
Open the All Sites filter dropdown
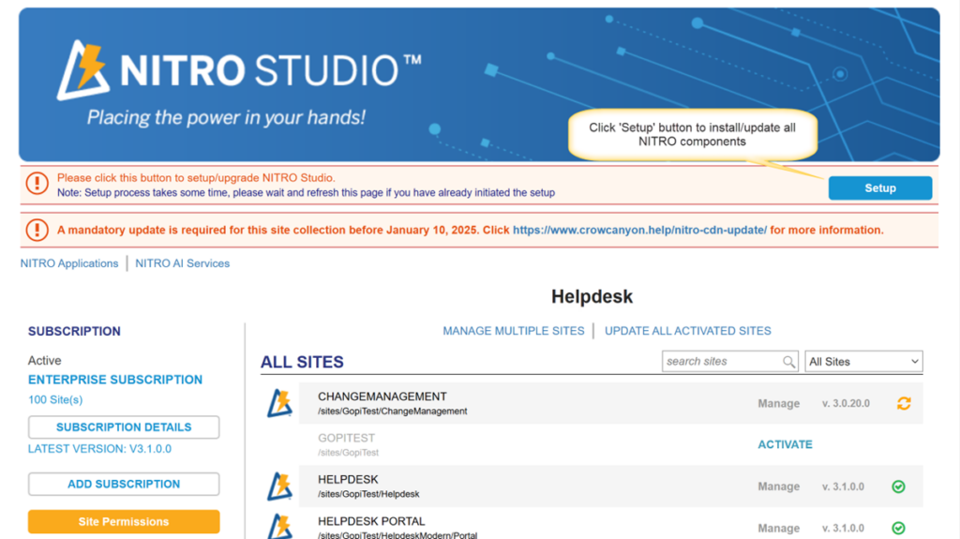pos(863,362)
